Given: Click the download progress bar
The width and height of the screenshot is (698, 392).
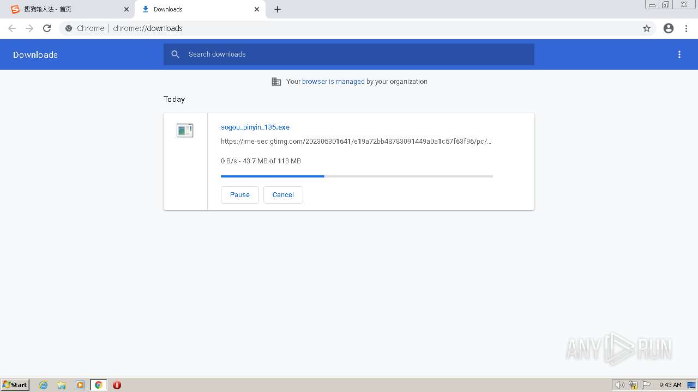Looking at the screenshot, I should coord(357,176).
